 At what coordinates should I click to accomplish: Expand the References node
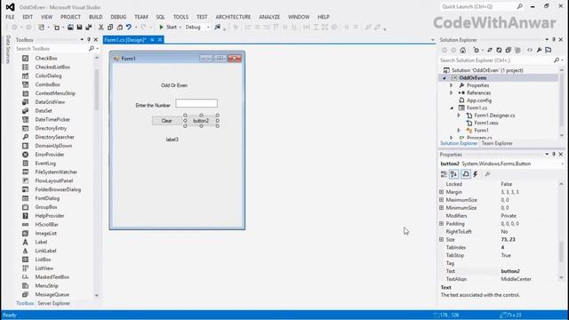[x=452, y=92]
